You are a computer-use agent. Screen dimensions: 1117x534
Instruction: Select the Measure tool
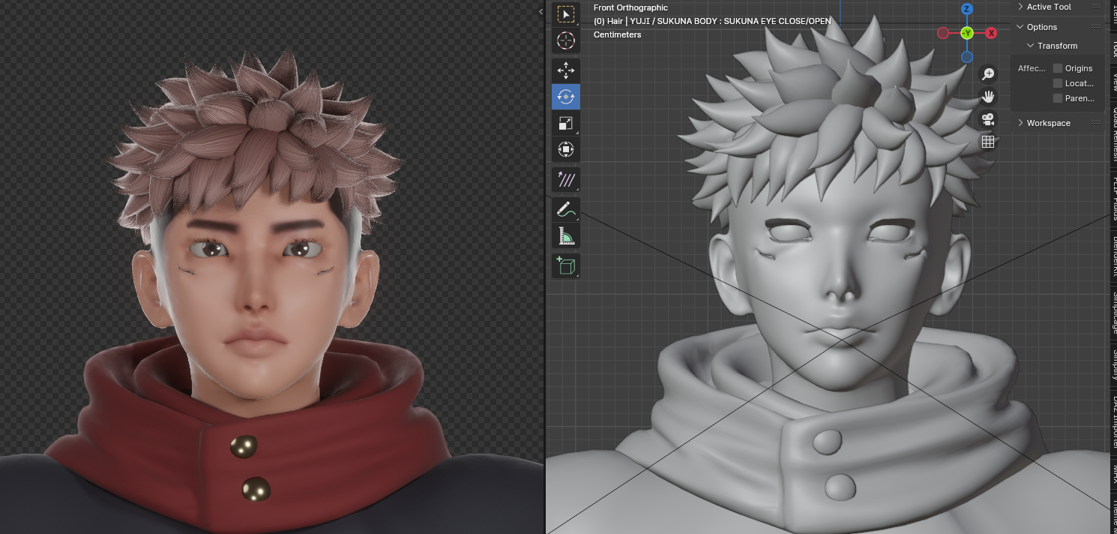click(565, 236)
